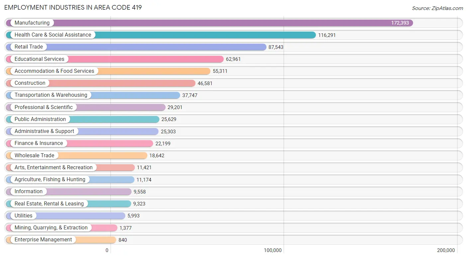Click the 37,747 value
The width and height of the screenshot is (467, 258).
pyautogui.click(x=190, y=95)
